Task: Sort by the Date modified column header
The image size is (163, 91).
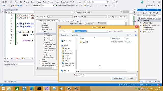Action: click(115, 39)
